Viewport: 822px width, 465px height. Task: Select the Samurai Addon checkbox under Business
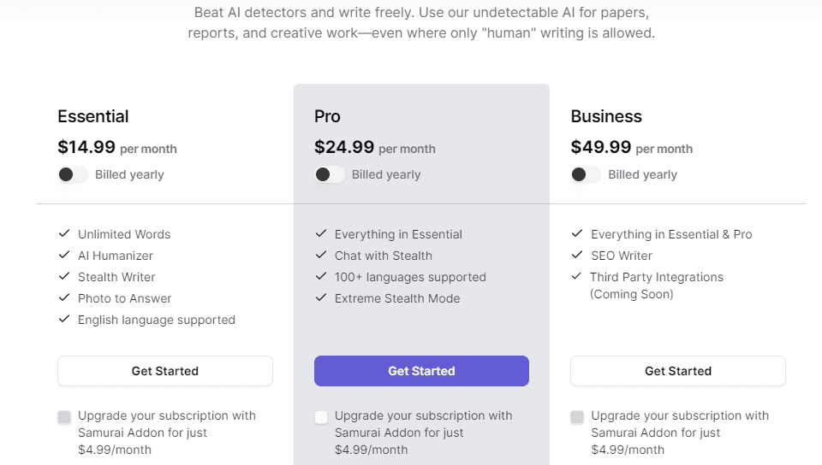click(x=577, y=417)
